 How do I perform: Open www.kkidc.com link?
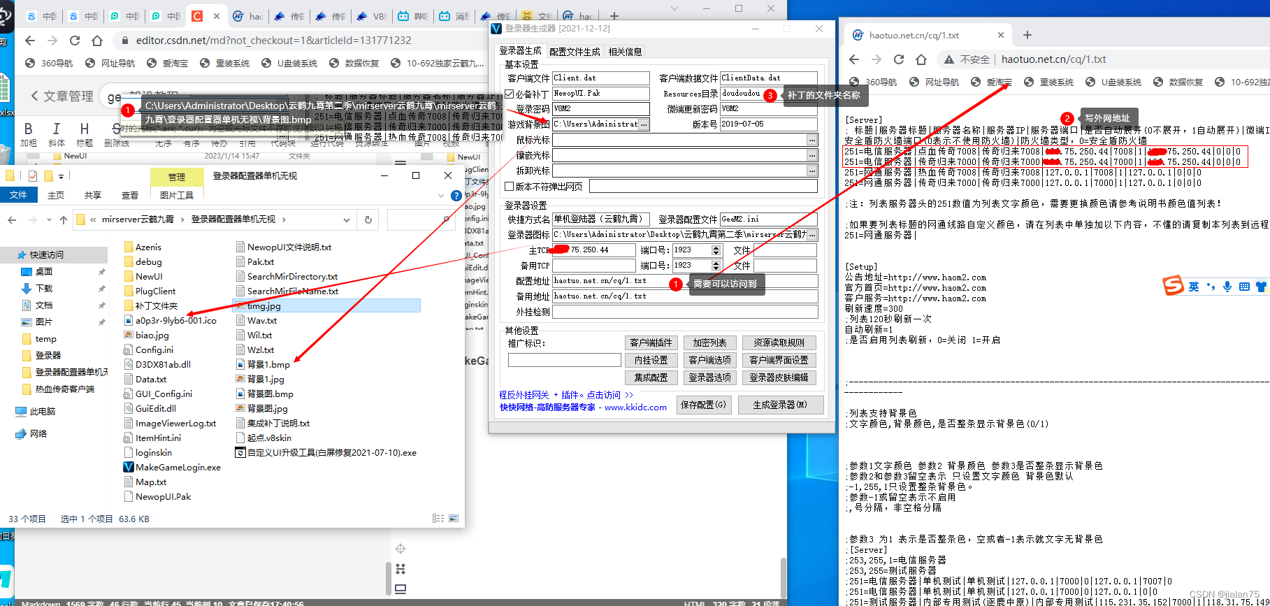pos(635,407)
